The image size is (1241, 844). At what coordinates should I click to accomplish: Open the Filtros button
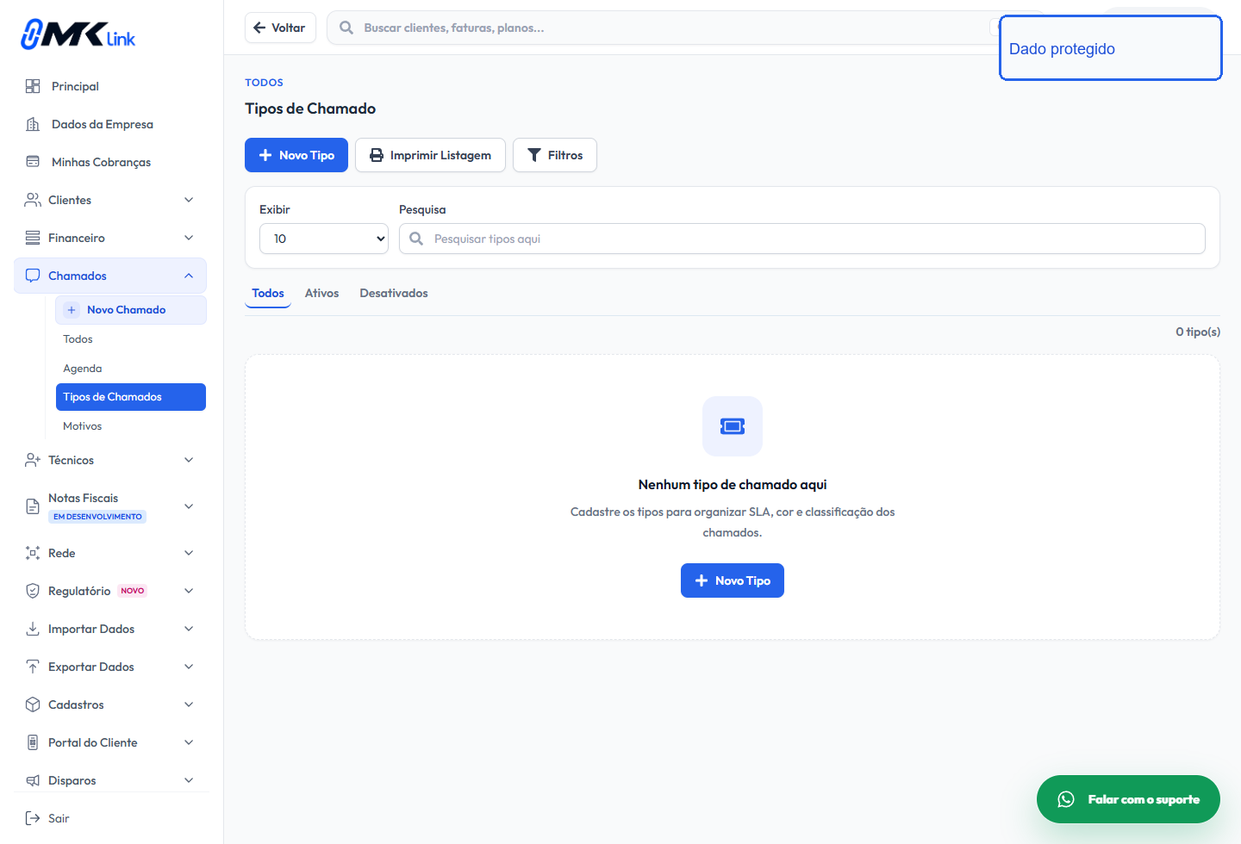pos(555,155)
